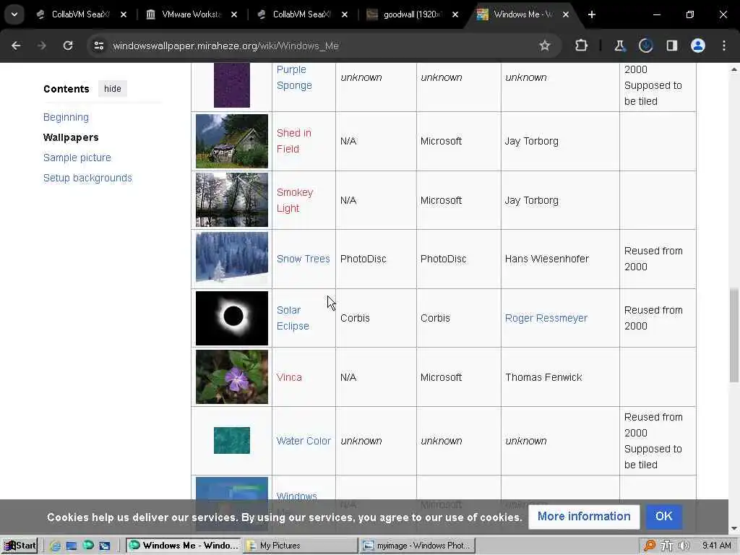
Task: Open the Extensions puzzle icon
Action: [582, 46]
